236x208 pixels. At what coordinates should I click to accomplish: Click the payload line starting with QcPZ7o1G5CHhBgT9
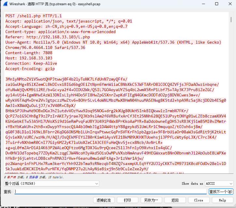(116, 116)
